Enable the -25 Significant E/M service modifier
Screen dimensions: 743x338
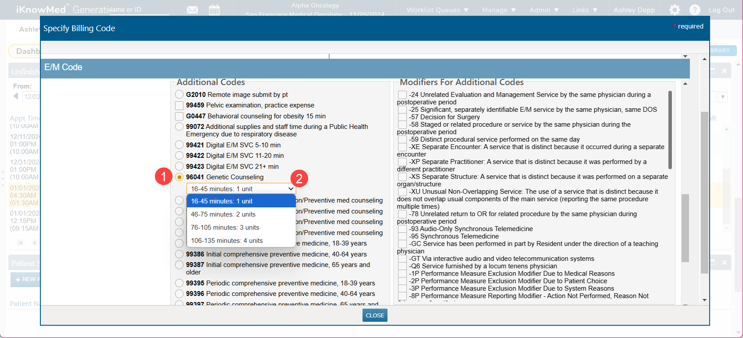coord(402,110)
